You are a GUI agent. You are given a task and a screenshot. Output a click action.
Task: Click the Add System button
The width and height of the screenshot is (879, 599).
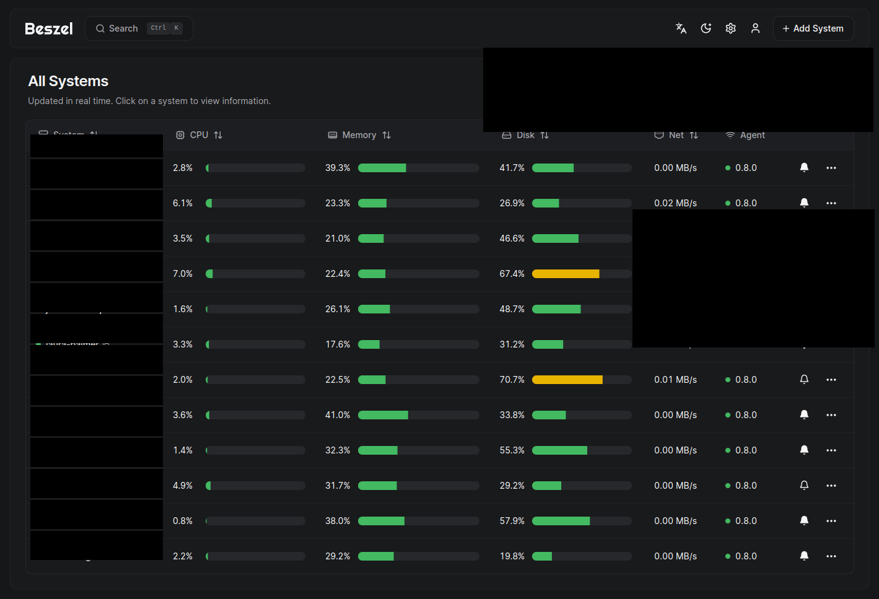point(813,28)
